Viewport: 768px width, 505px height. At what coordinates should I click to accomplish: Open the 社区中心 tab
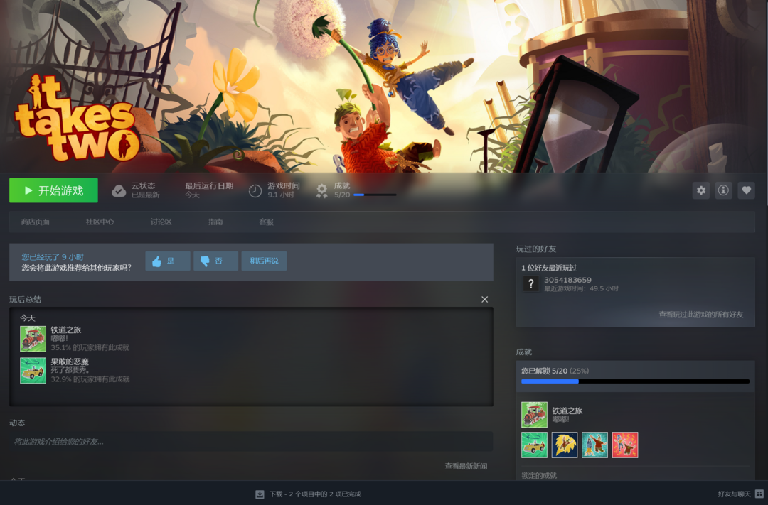click(x=100, y=222)
